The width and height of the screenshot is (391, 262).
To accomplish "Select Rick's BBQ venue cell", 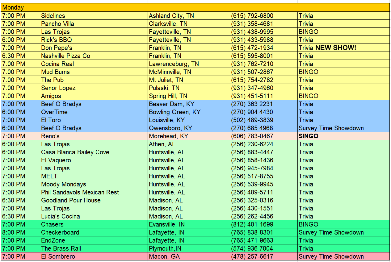I will point(94,40).
